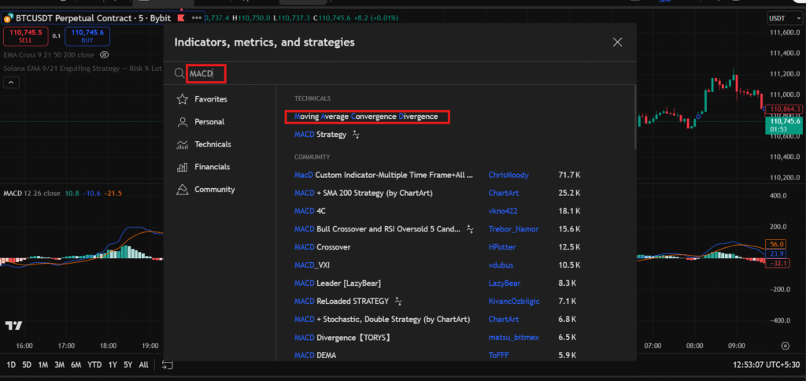Toggle EMA Cross indicator visibility eye
Screen dimensions: 806x381
105,55
